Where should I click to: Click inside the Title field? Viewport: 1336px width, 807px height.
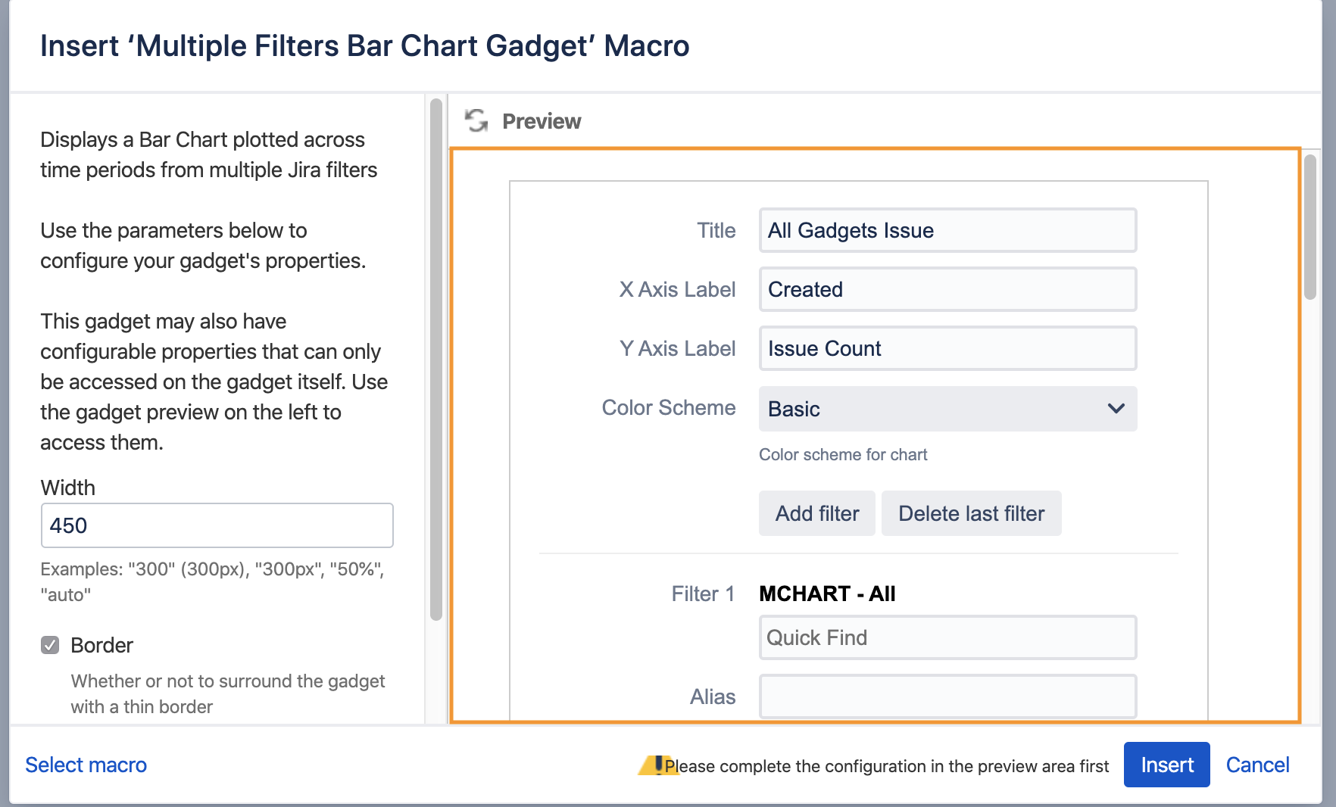947,230
